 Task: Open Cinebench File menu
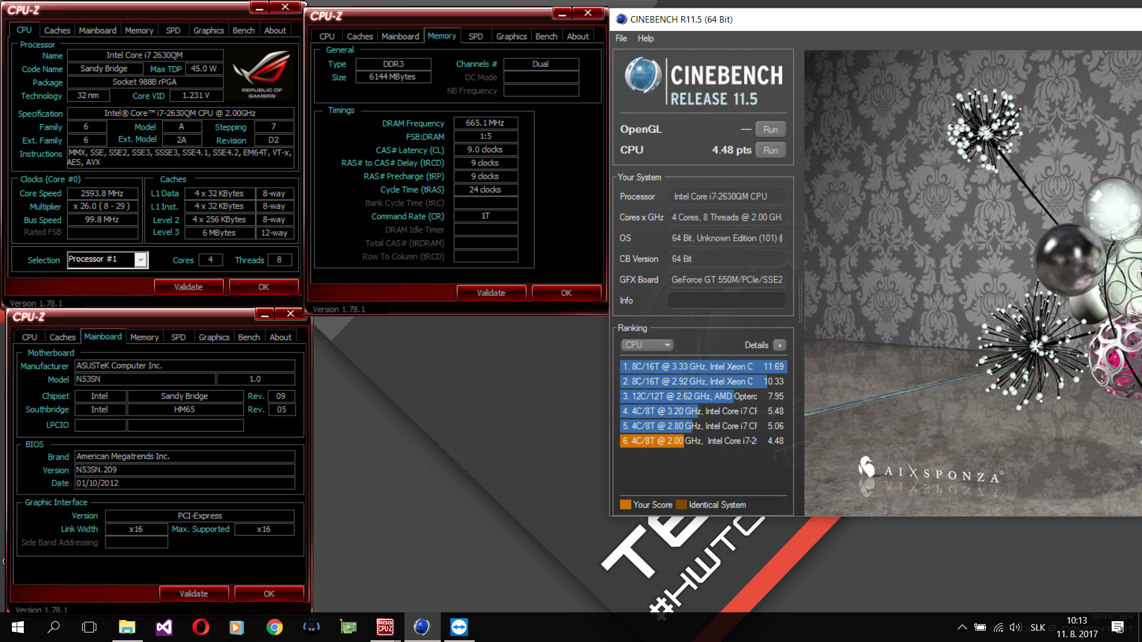coord(621,38)
